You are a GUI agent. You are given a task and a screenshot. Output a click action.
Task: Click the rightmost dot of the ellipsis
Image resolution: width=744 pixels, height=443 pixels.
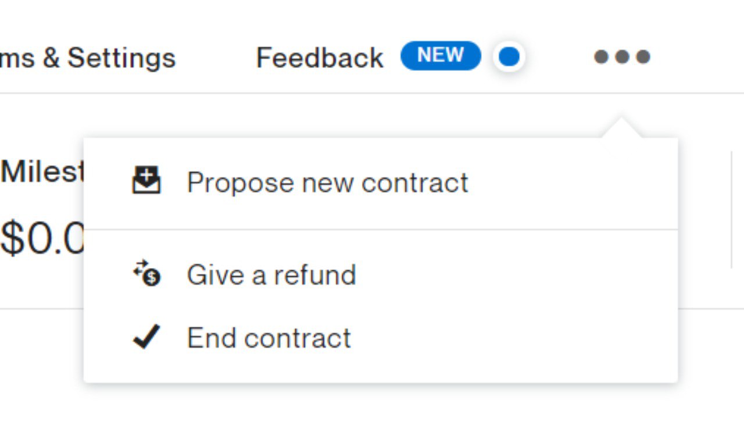[x=643, y=57]
